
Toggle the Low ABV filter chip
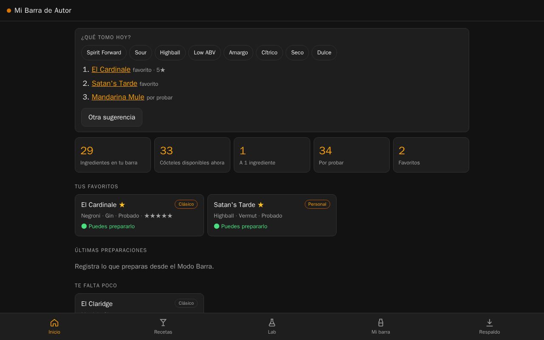point(204,53)
